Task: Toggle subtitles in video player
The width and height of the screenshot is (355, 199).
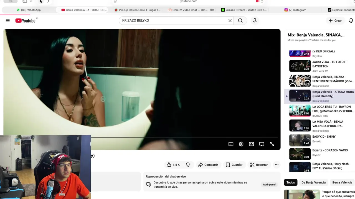Action: [x=231, y=144]
